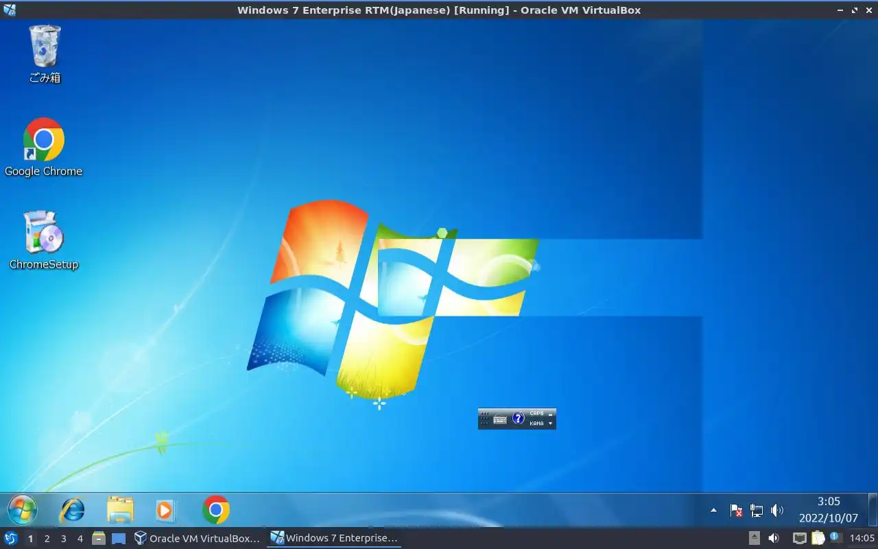Show hidden icons in Windows tray

[x=713, y=510]
